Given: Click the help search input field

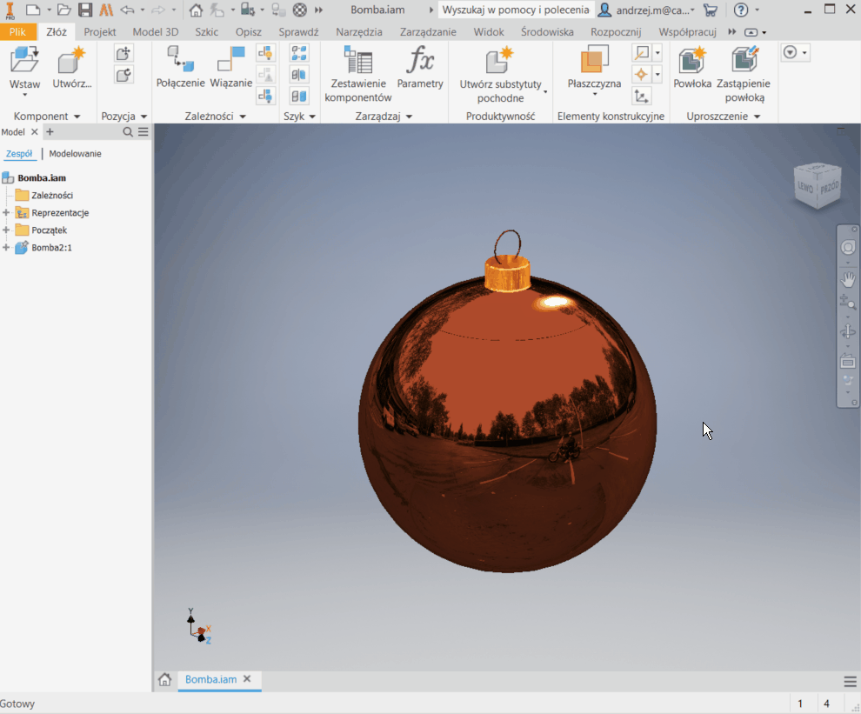Looking at the screenshot, I should tap(516, 10).
